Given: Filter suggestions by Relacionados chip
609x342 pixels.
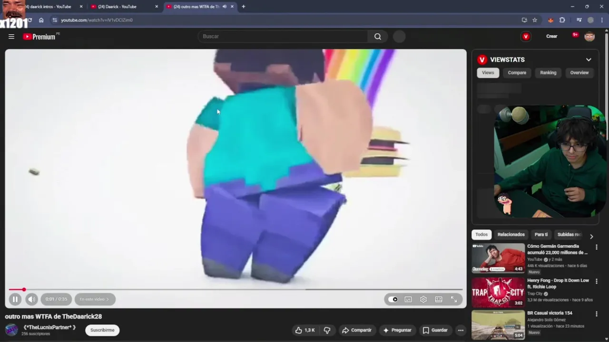Looking at the screenshot, I should pos(511,235).
